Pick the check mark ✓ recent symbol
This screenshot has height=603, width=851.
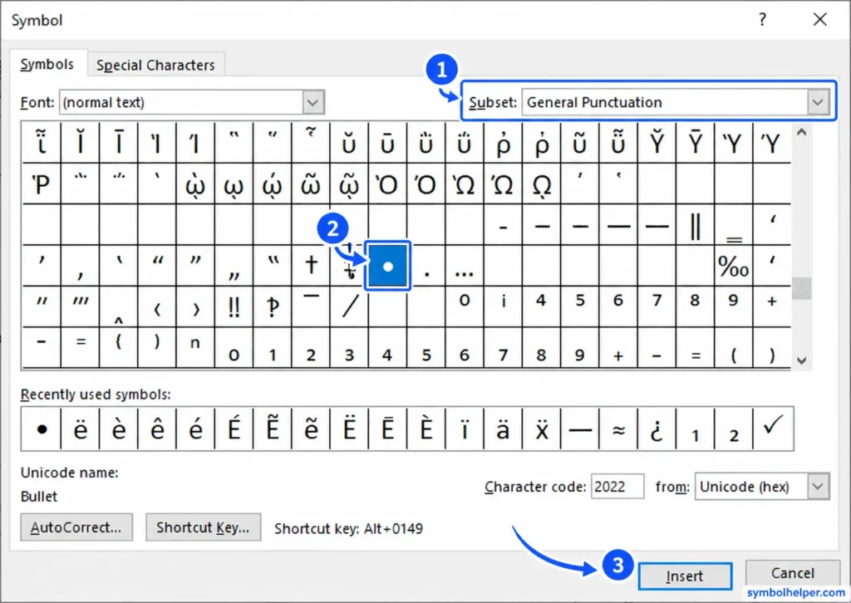click(773, 429)
